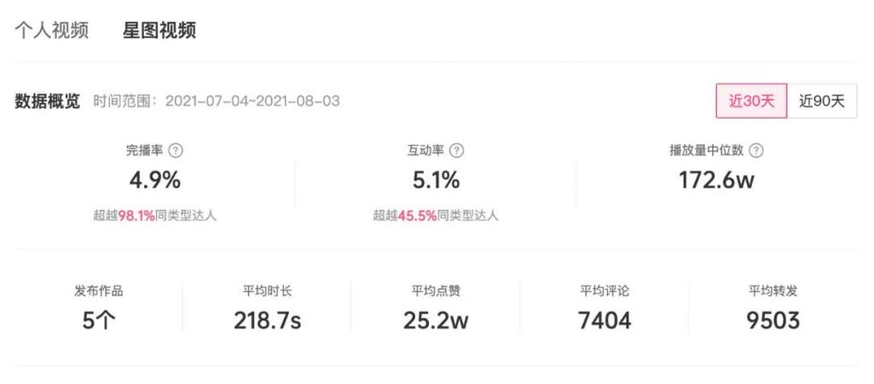The height and width of the screenshot is (384, 874).
Task: Switch time range to 近90天
Action: click(x=821, y=101)
